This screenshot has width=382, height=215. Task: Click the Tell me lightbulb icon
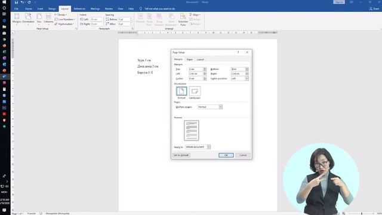click(x=141, y=9)
